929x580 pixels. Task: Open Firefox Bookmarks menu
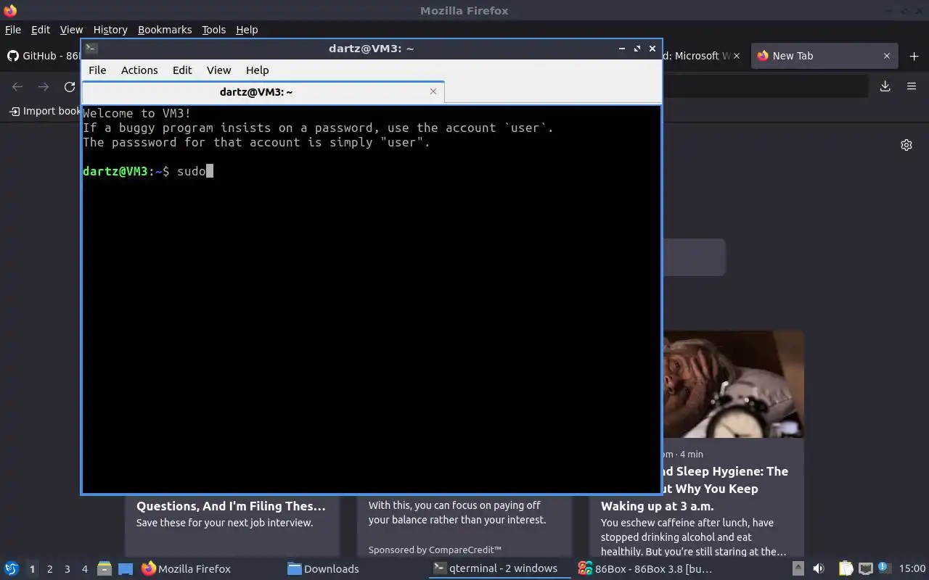point(165,30)
